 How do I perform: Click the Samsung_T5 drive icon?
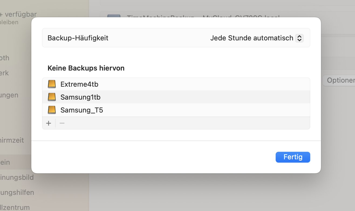point(52,110)
